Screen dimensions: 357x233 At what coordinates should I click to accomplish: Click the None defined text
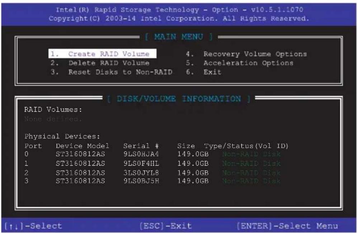[53, 119]
